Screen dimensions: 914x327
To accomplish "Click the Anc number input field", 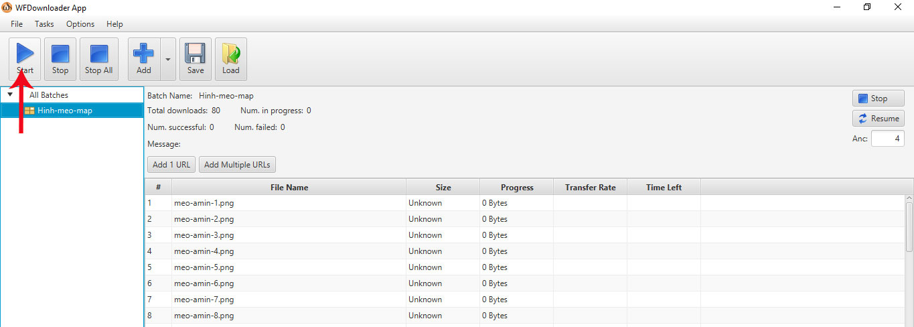I will click(887, 139).
